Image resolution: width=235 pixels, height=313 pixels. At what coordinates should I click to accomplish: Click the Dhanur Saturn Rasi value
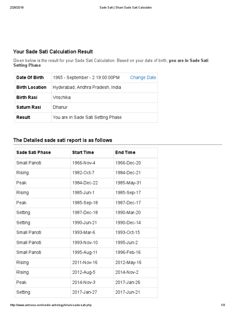[x=60, y=107]
